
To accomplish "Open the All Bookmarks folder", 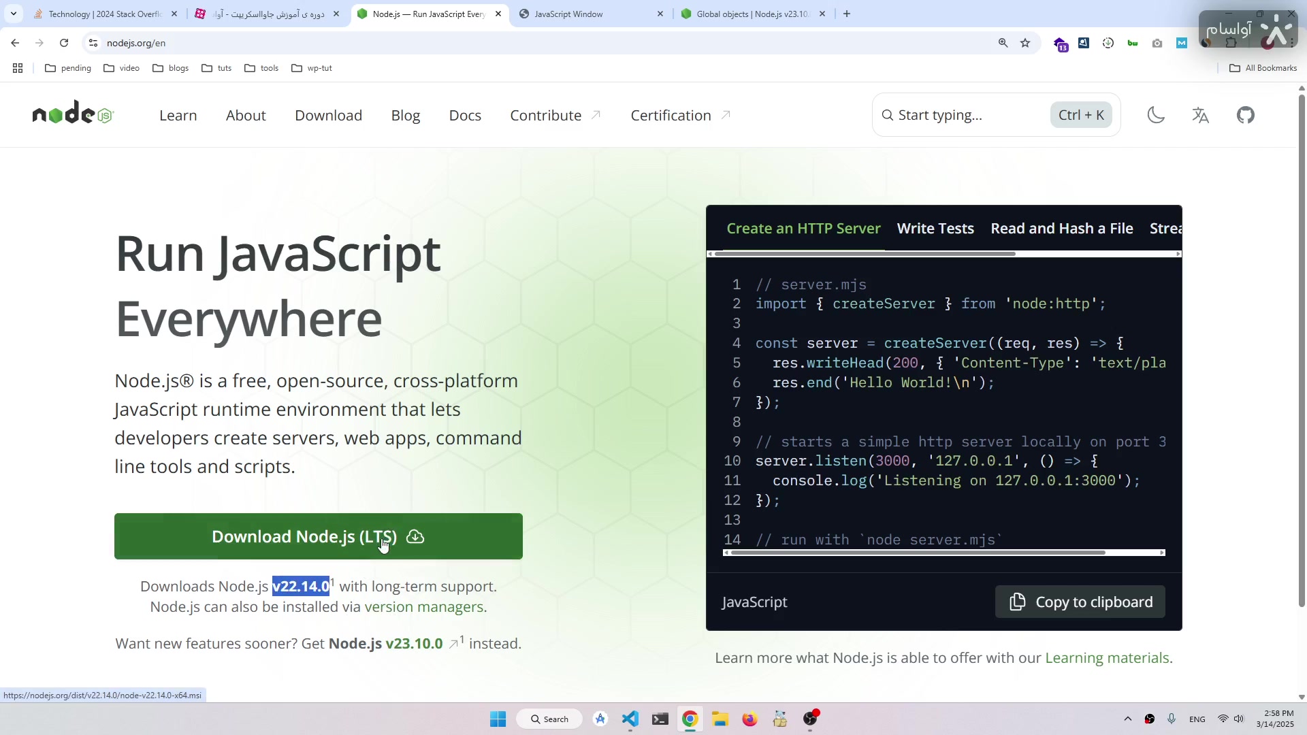I will coord(1263,68).
